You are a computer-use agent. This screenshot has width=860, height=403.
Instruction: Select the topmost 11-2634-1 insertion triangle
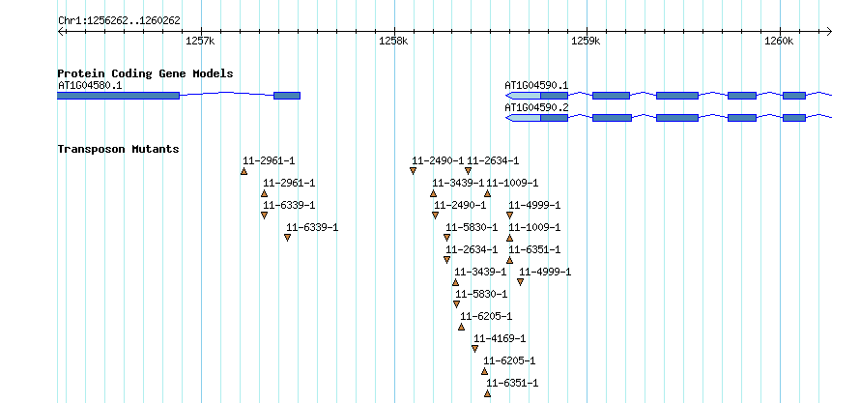[468, 171]
